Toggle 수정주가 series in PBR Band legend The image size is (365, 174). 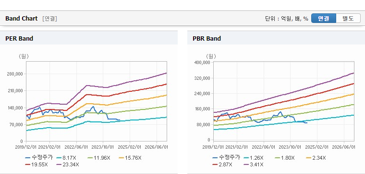tap(226, 158)
